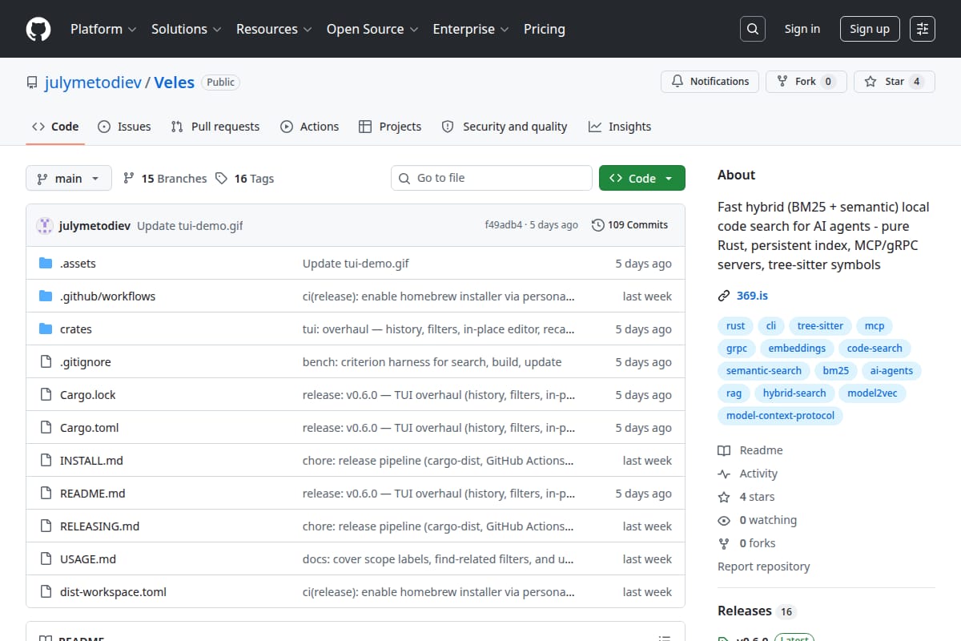Open the Insights tab
Viewport: 961px width, 641px height.
[620, 127]
